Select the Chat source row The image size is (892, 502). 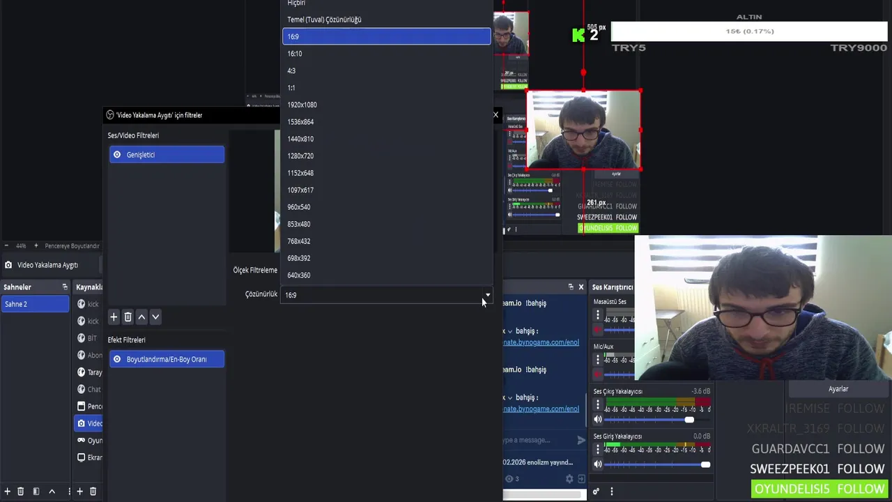pyautogui.click(x=89, y=389)
